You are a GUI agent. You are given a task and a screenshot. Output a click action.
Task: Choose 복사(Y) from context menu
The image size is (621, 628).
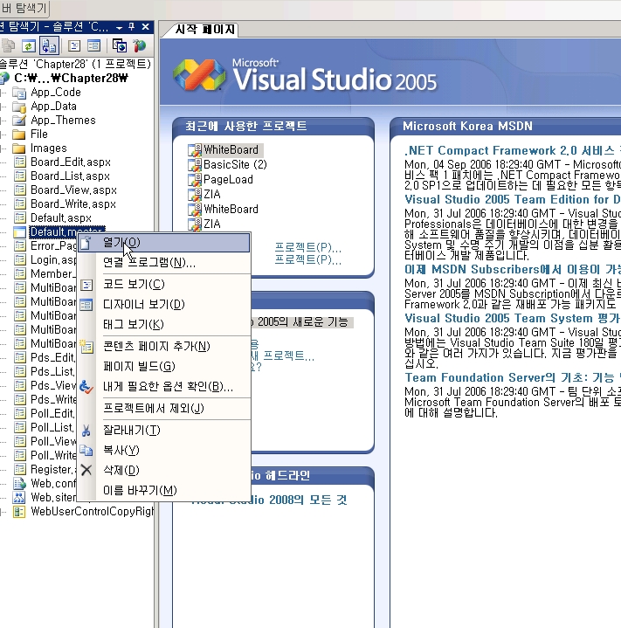(164, 450)
